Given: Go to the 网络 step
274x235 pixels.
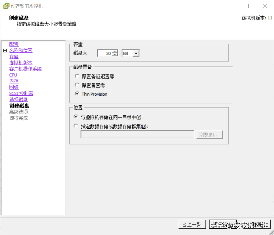Looking at the screenshot, I should pyautogui.click(x=14, y=87).
